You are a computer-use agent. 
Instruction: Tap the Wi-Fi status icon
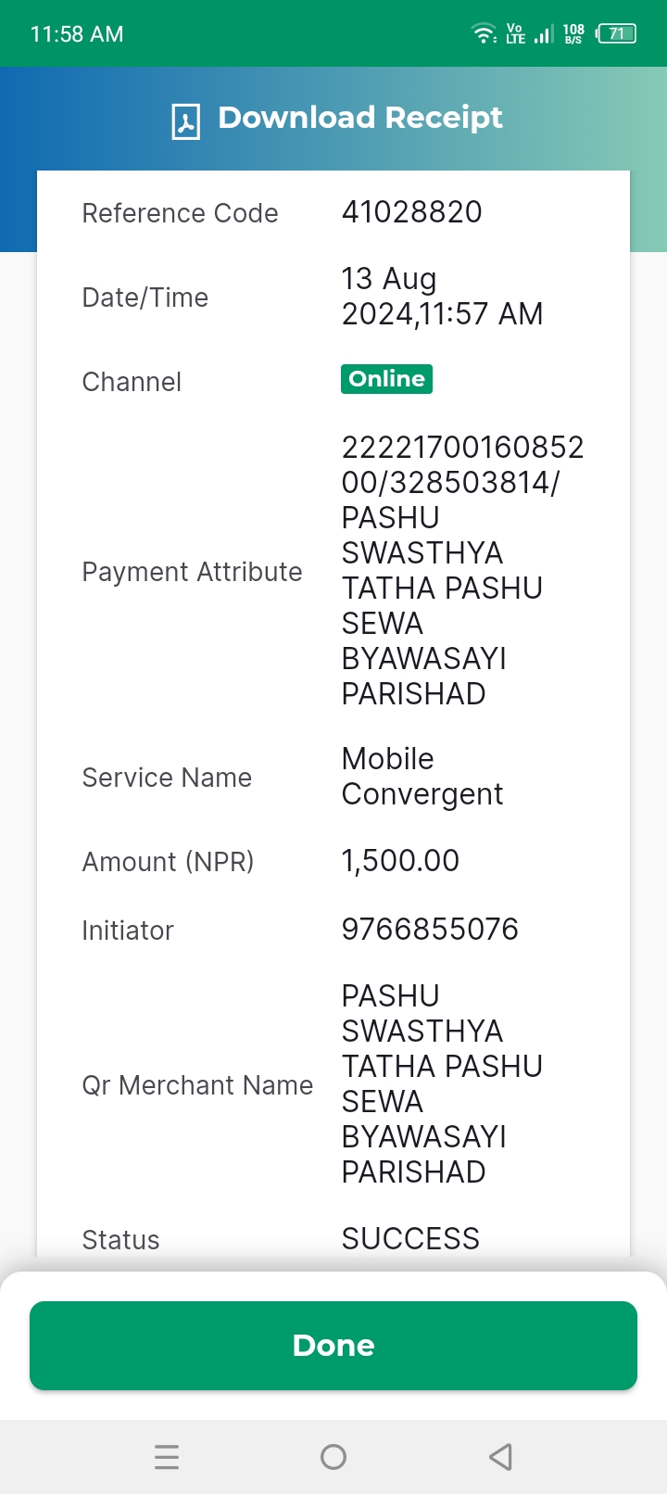pos(485,34)
